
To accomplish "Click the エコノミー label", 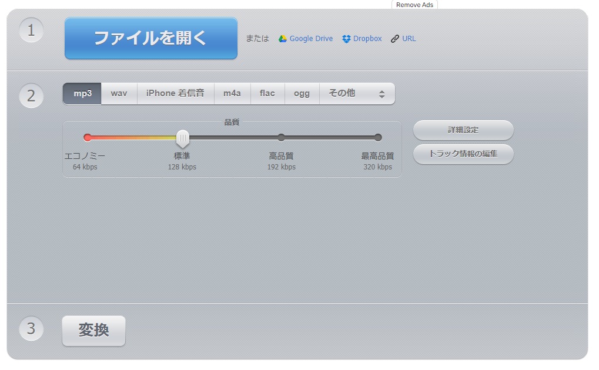I will 85,156.
